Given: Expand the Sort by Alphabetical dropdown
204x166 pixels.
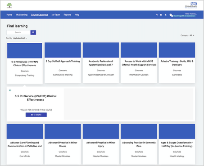Looking at the screenshot, I should (20, 38).
